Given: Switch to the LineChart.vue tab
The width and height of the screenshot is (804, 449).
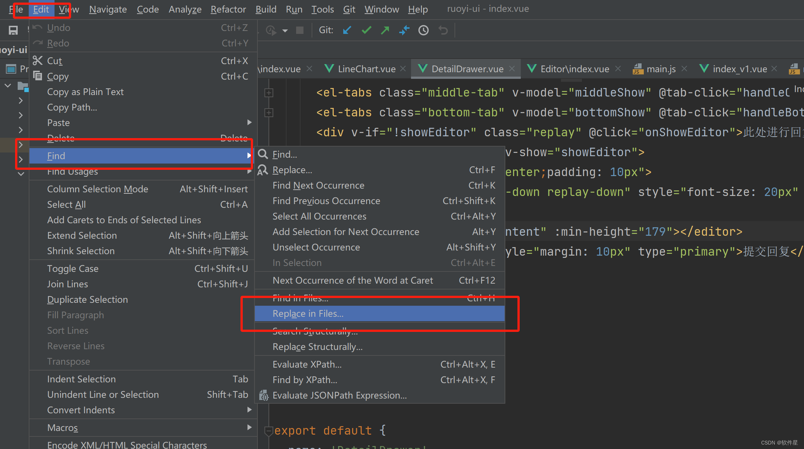Looking at the screenshot, I should pos(366,69).
